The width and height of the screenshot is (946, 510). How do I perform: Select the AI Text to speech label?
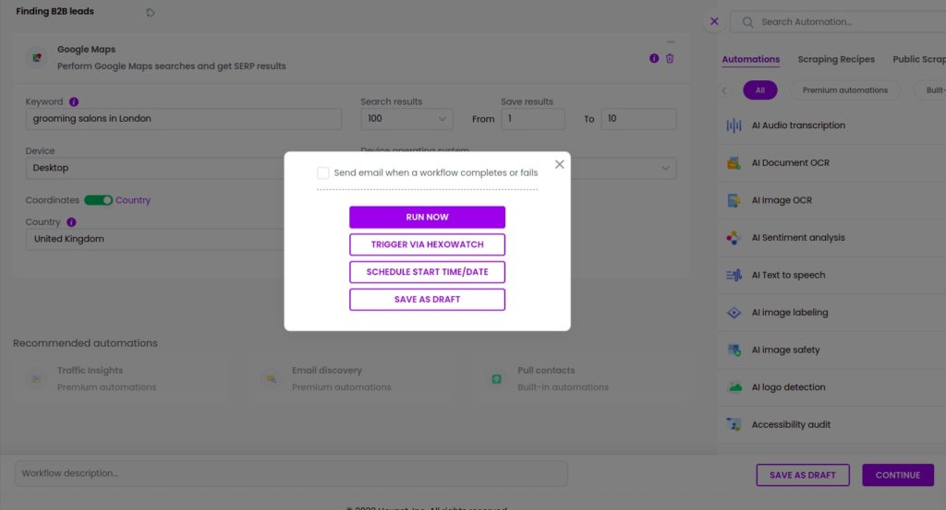pyautogui.click(x=789, y=275)
